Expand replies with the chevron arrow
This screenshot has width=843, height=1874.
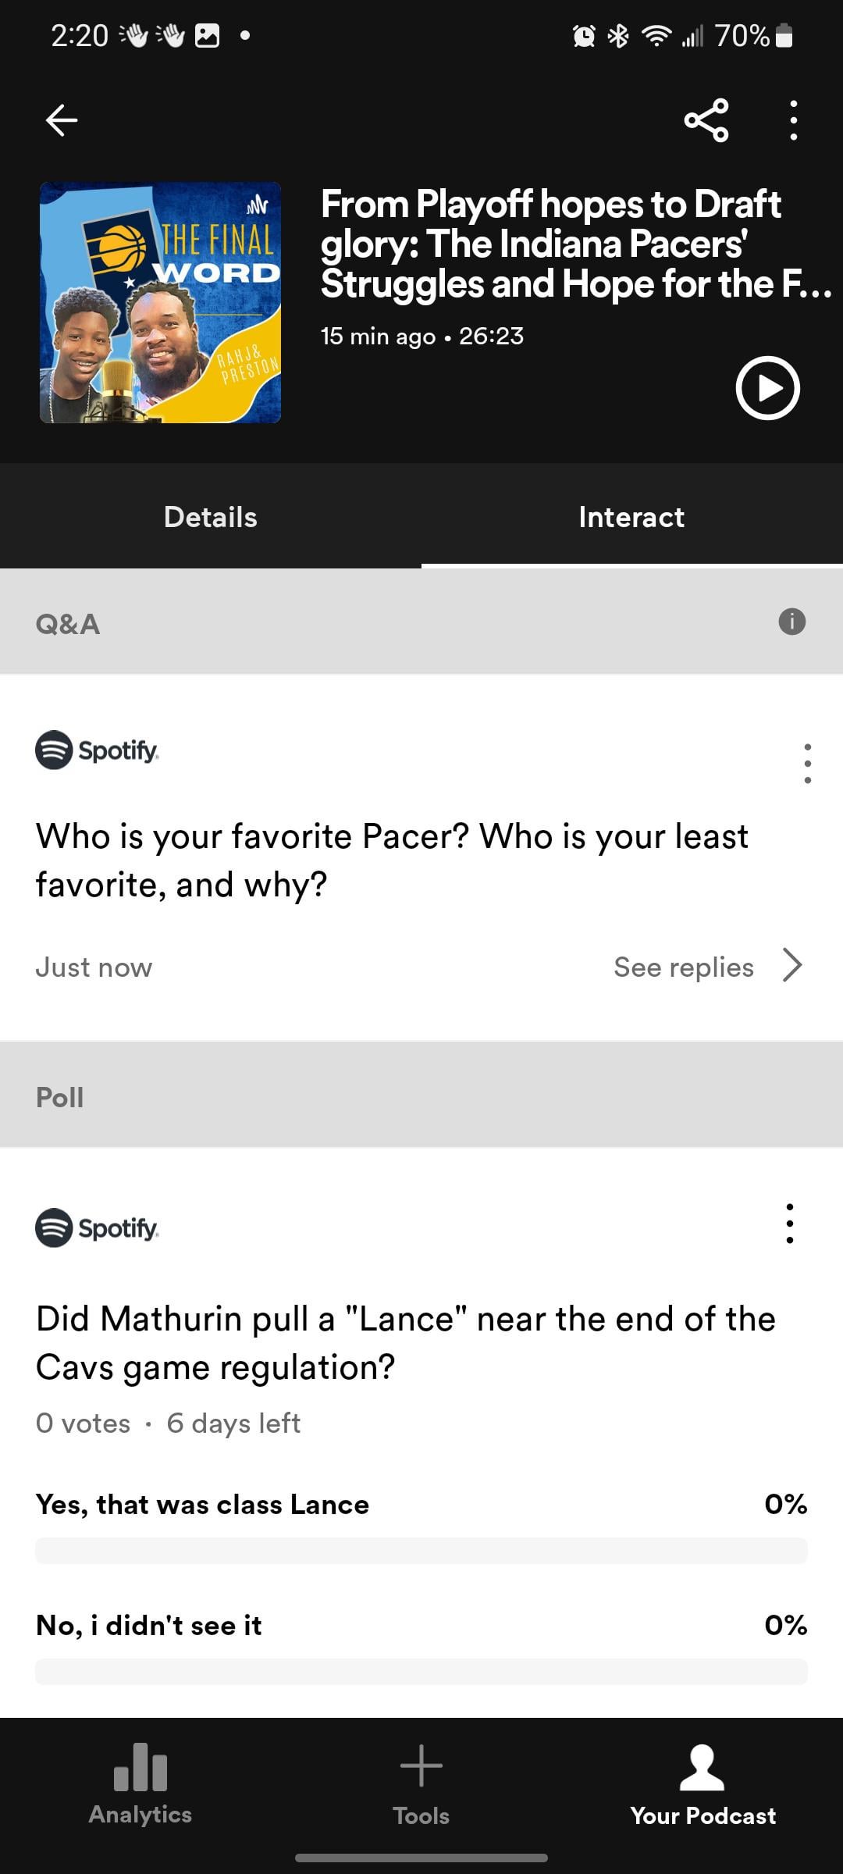793,966
